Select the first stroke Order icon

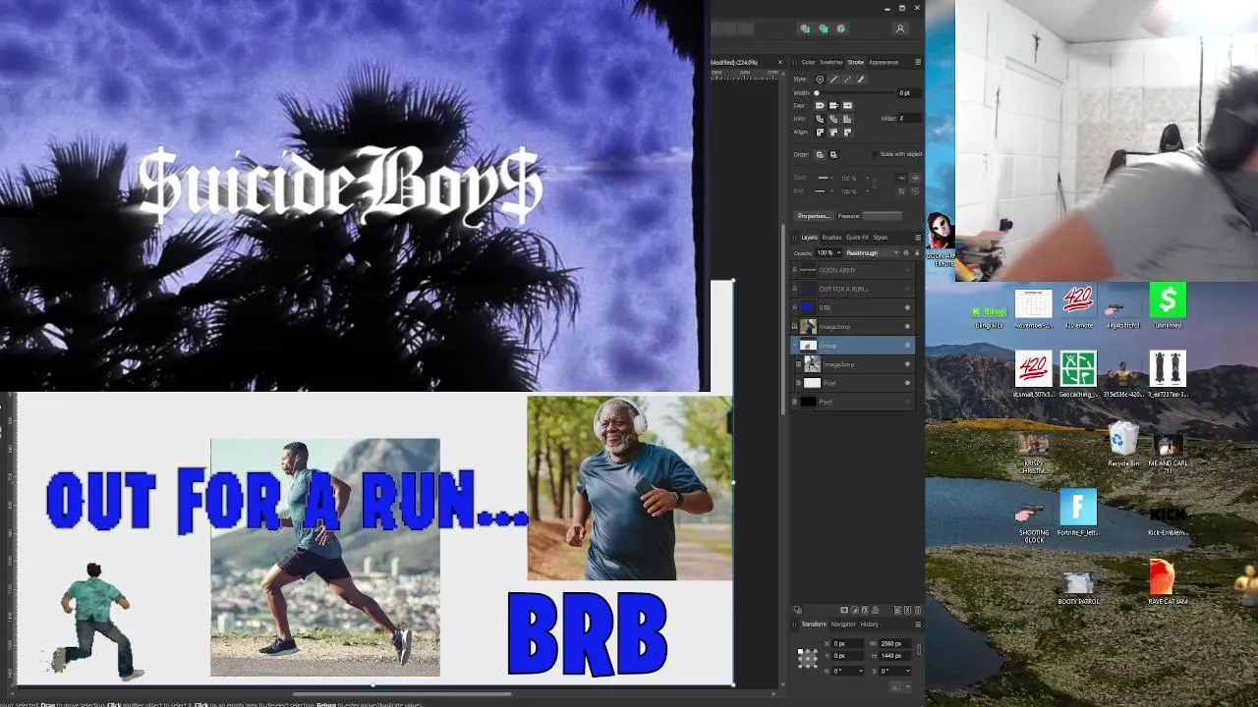tap(820, 154)
